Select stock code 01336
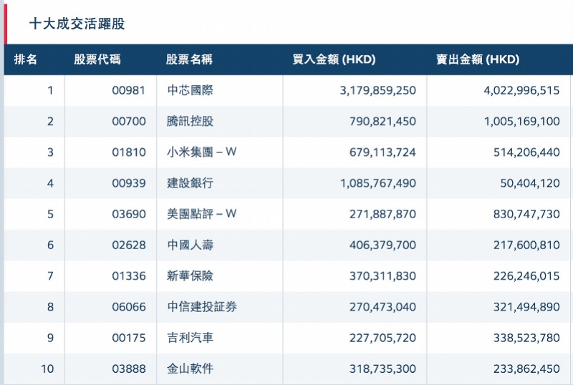 (129, 276)
